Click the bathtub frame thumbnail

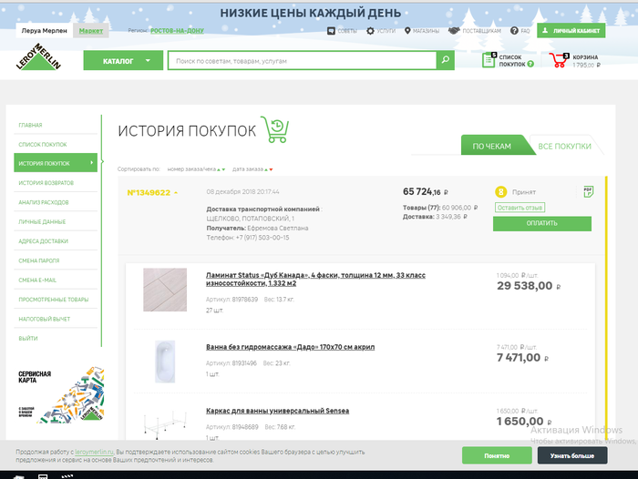[x=165, y=425]
